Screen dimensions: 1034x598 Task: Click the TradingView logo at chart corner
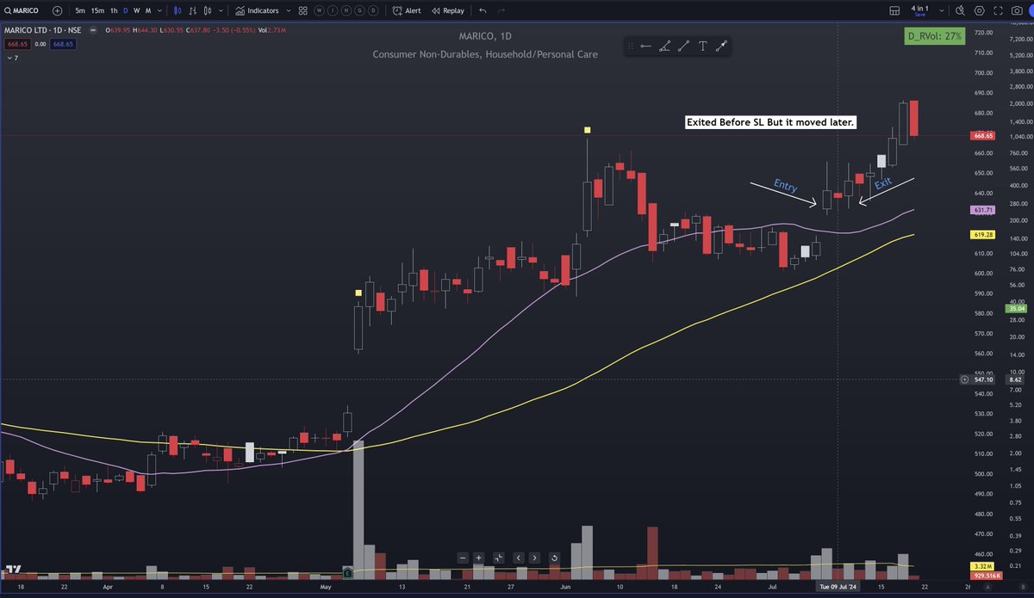click(14, 569)
